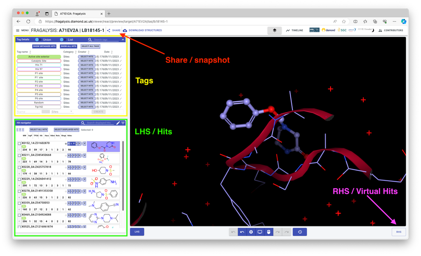Go back in browser
Image resolution: width=421 pixels, height=256 pixels.
(x=18, y=21)
